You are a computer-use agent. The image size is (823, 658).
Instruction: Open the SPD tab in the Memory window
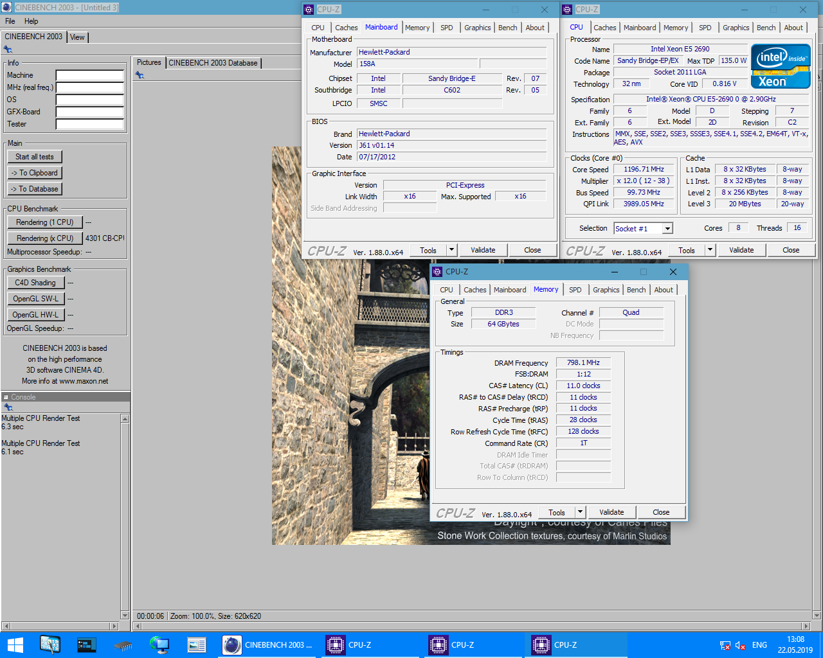(575, 290)
